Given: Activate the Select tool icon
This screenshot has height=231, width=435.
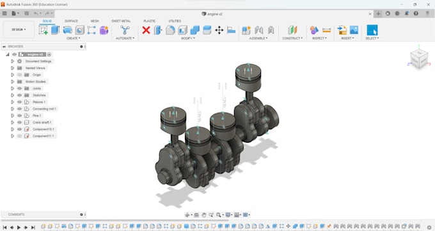Looking at the screenshot, I should (372, 30).
